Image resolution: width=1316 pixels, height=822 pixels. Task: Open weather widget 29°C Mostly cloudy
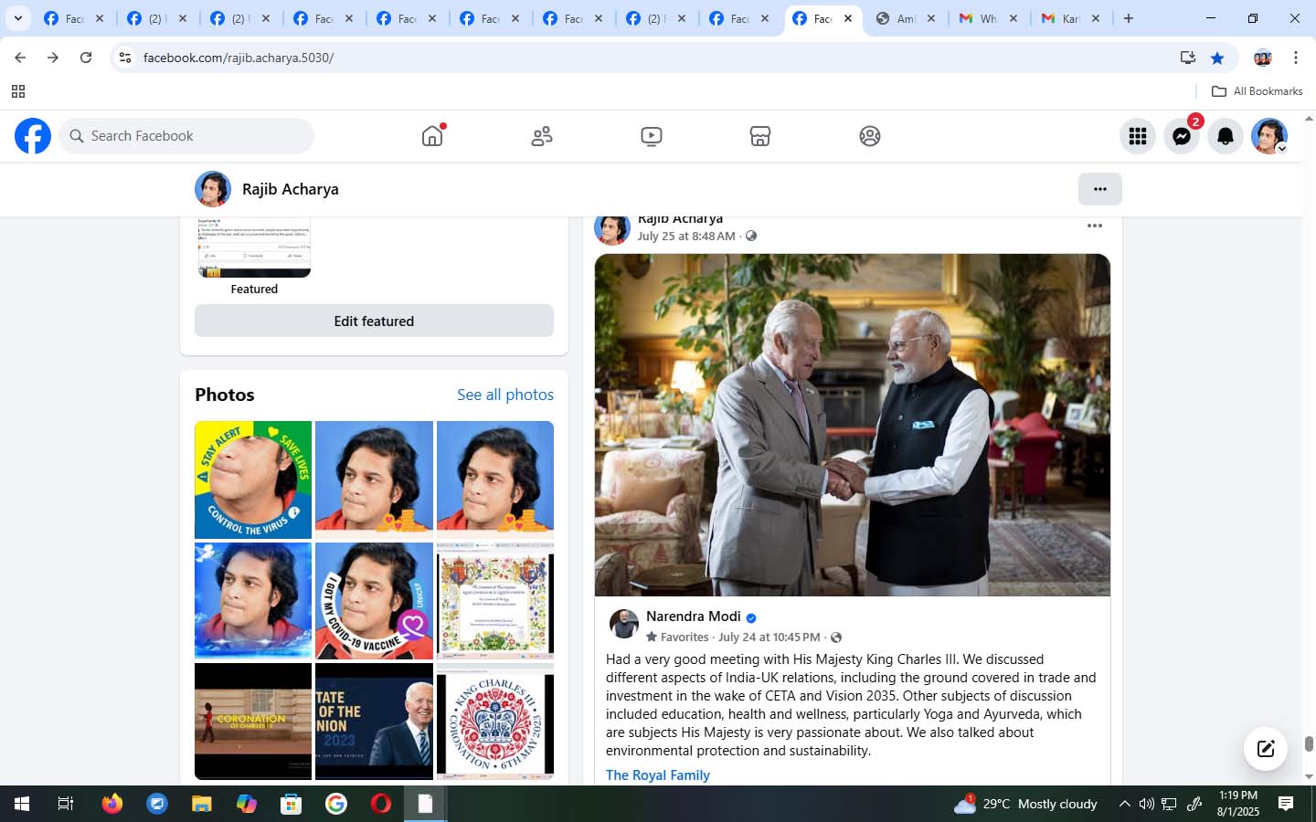tap(1025, 804)
